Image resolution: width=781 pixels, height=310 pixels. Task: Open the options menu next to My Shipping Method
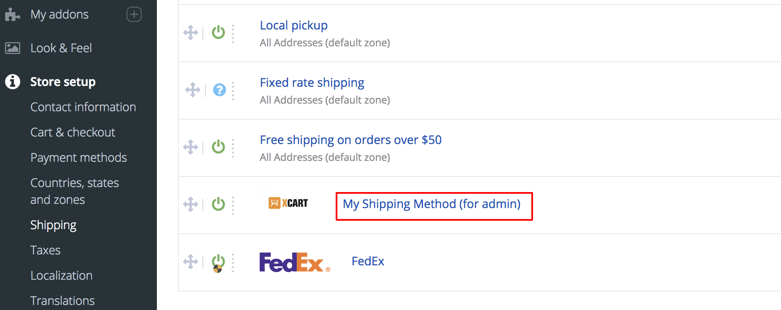(233, 205)
